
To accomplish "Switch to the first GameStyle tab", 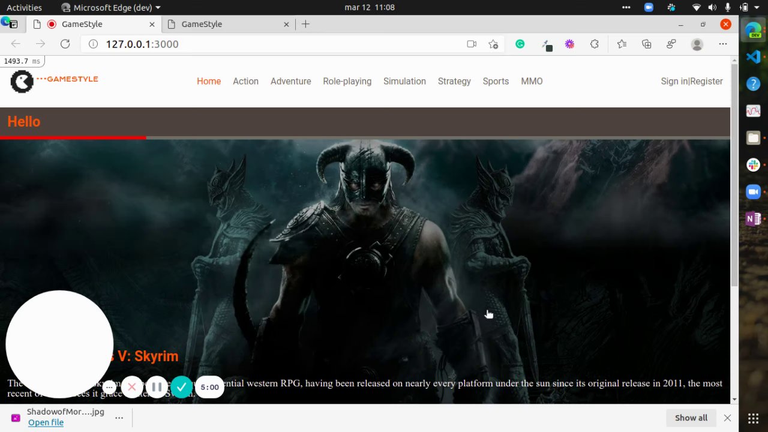I will 95,24.
